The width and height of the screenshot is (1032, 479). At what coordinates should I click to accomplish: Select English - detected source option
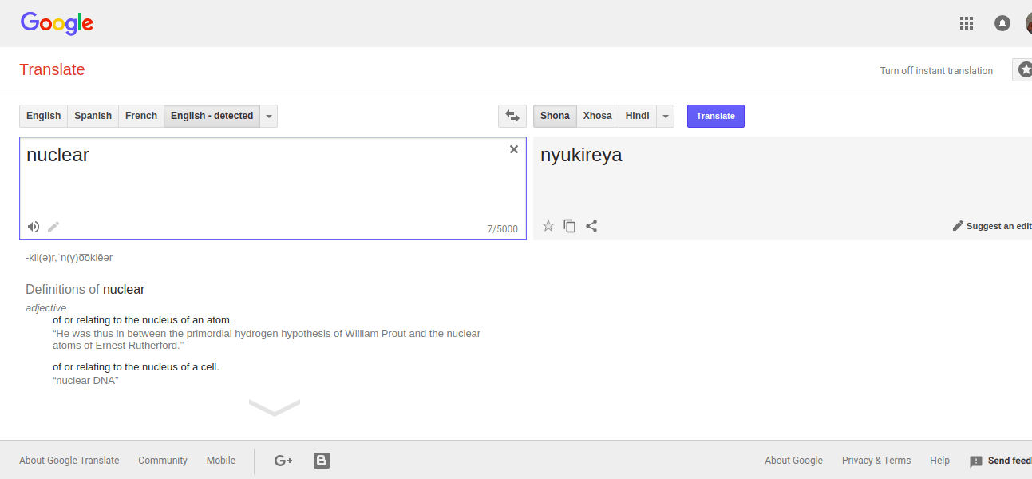[212, 116]
